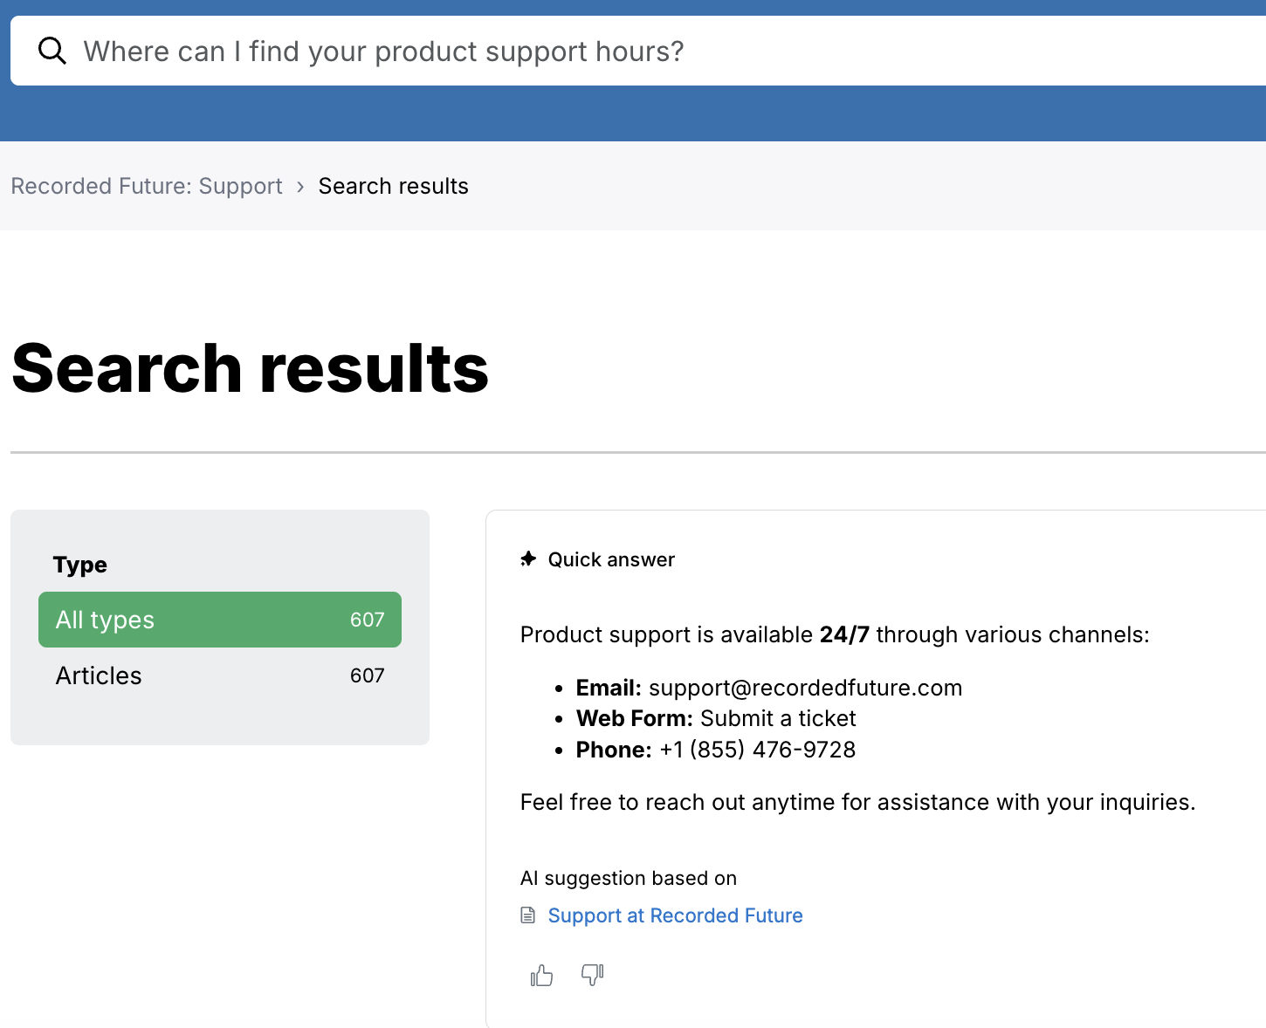
Task: Click the breadcrumb chevron separator
Action: pos(300,187)
